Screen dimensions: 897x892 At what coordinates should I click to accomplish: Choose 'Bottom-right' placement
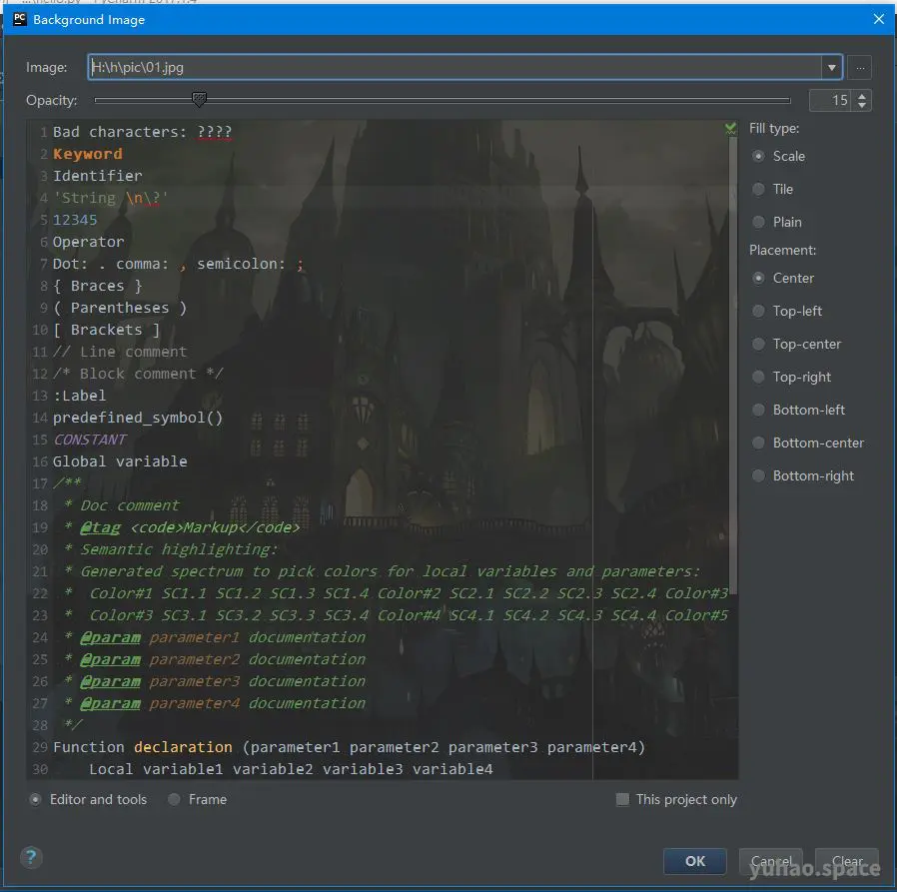759,475
